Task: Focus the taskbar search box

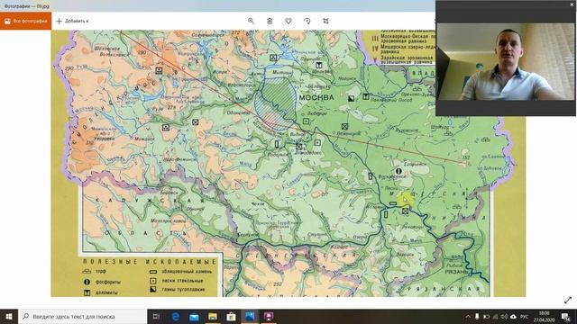Action: 82,316
